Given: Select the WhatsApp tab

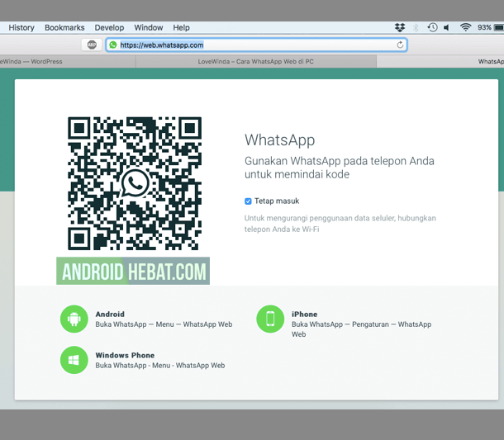Looking at the screenshot, I should (x=440, y=61).
